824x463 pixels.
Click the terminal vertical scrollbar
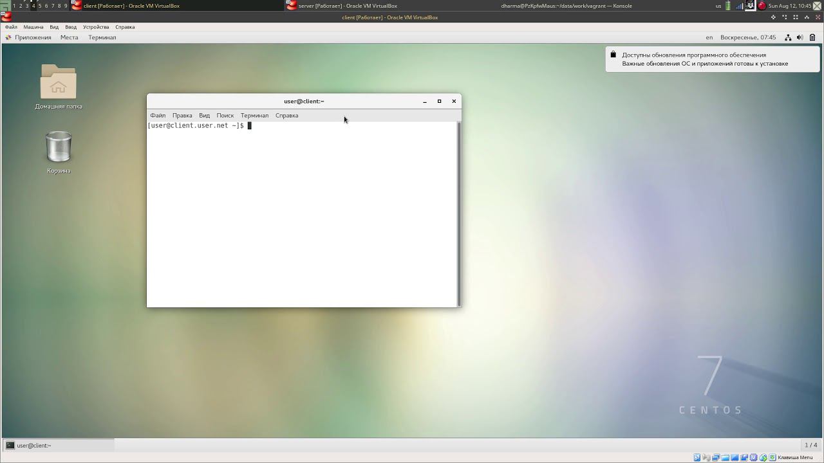click(459, 213)
